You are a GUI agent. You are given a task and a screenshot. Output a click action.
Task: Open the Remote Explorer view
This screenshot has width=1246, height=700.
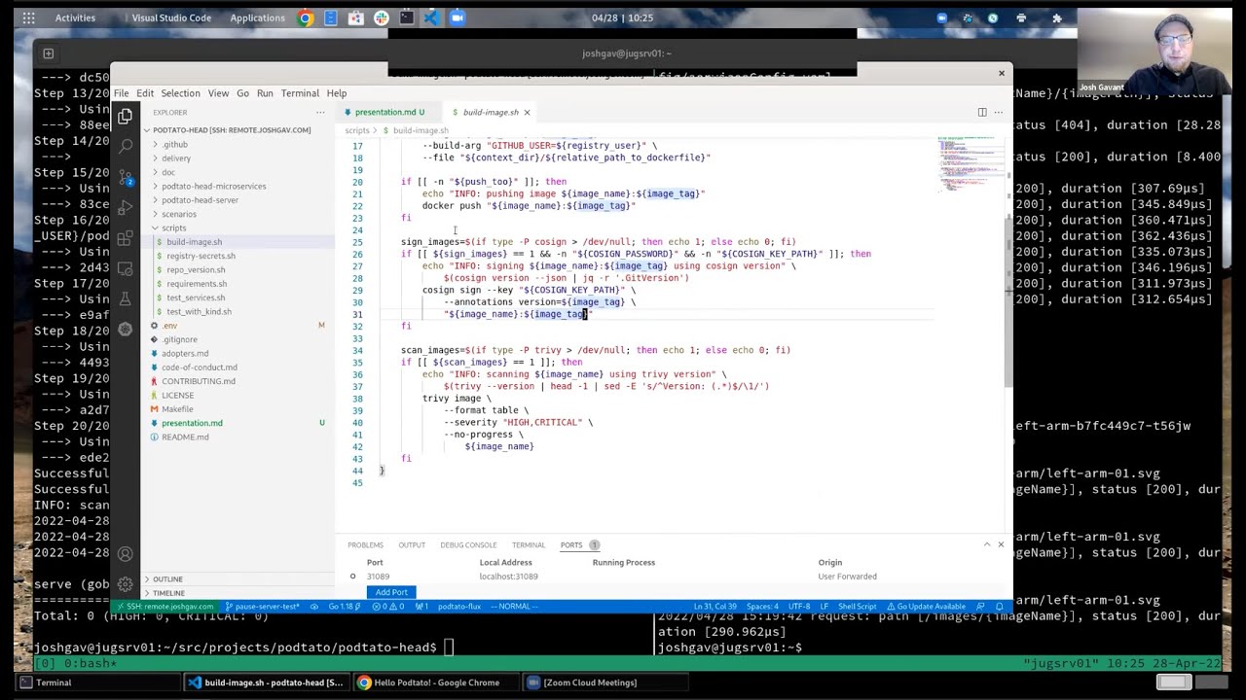point(126,268)
